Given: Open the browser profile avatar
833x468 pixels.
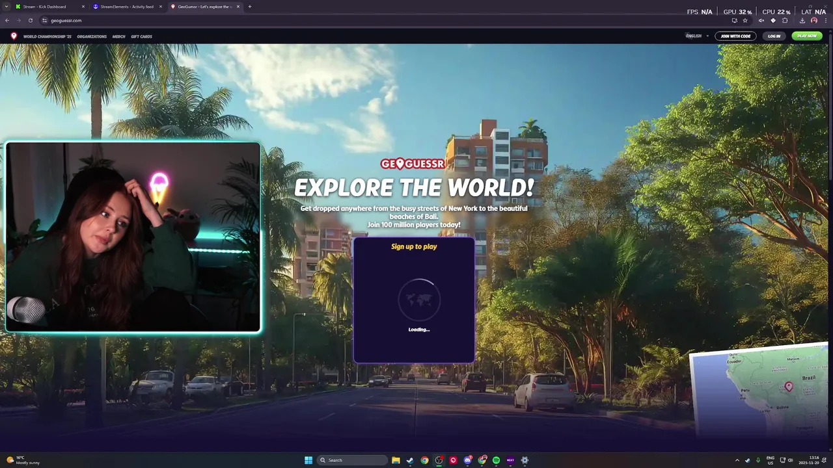Looking at the screenshot, I should tap(814, 20).
